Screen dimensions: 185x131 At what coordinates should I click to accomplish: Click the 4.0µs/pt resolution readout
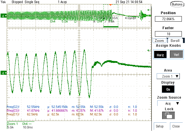(x=130, y=18)
